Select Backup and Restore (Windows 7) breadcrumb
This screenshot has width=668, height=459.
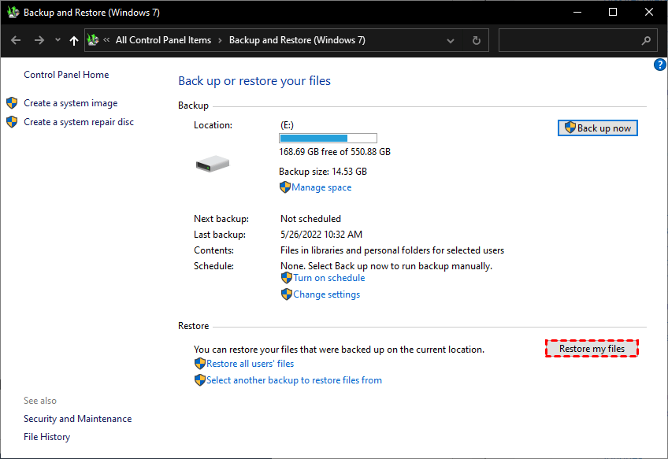point(297,40)
